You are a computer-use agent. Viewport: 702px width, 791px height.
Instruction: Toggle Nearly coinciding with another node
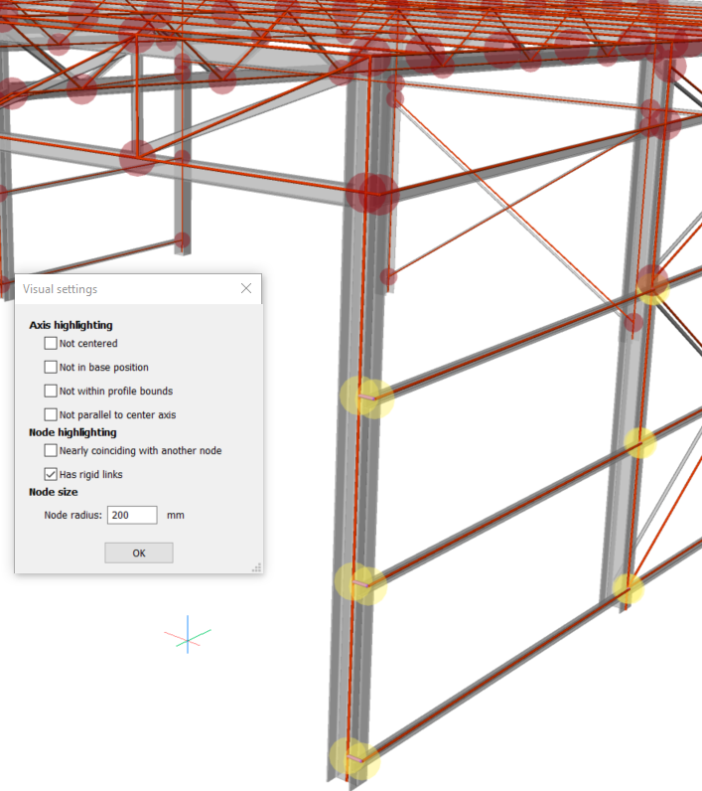point(51,451)
